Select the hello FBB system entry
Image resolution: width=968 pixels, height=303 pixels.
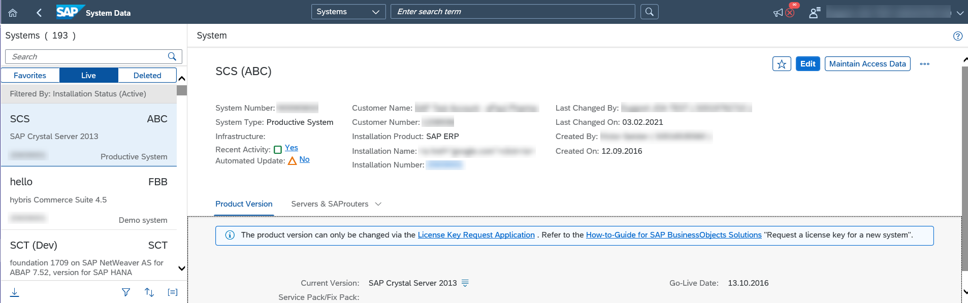coord(88,198)
